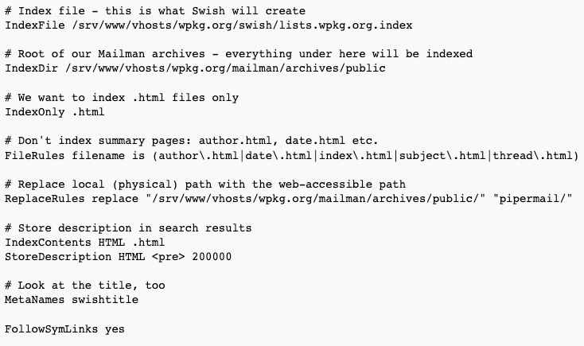Click the 'We want to index .html files only' comment
This screenshot has width=584, height=346.
tap(122, 98)
